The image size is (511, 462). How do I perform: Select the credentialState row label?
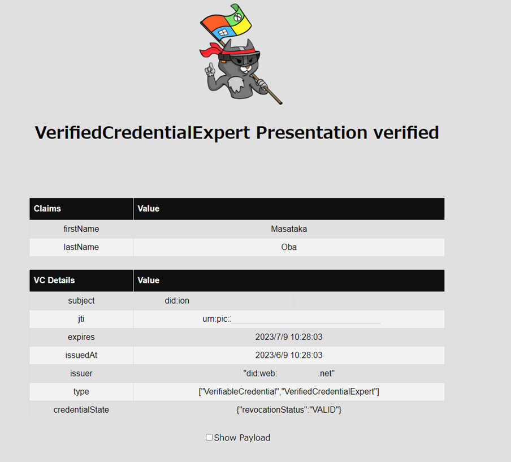[81, 409]
